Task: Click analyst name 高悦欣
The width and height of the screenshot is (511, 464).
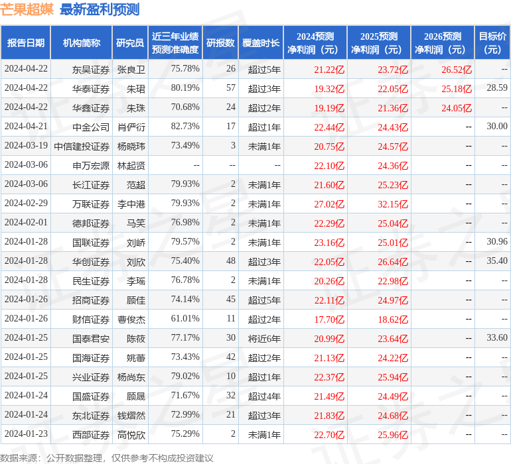Action: pos(131,435)
